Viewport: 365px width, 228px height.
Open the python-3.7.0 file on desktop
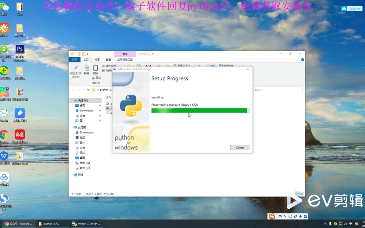(x=20, y=156)
